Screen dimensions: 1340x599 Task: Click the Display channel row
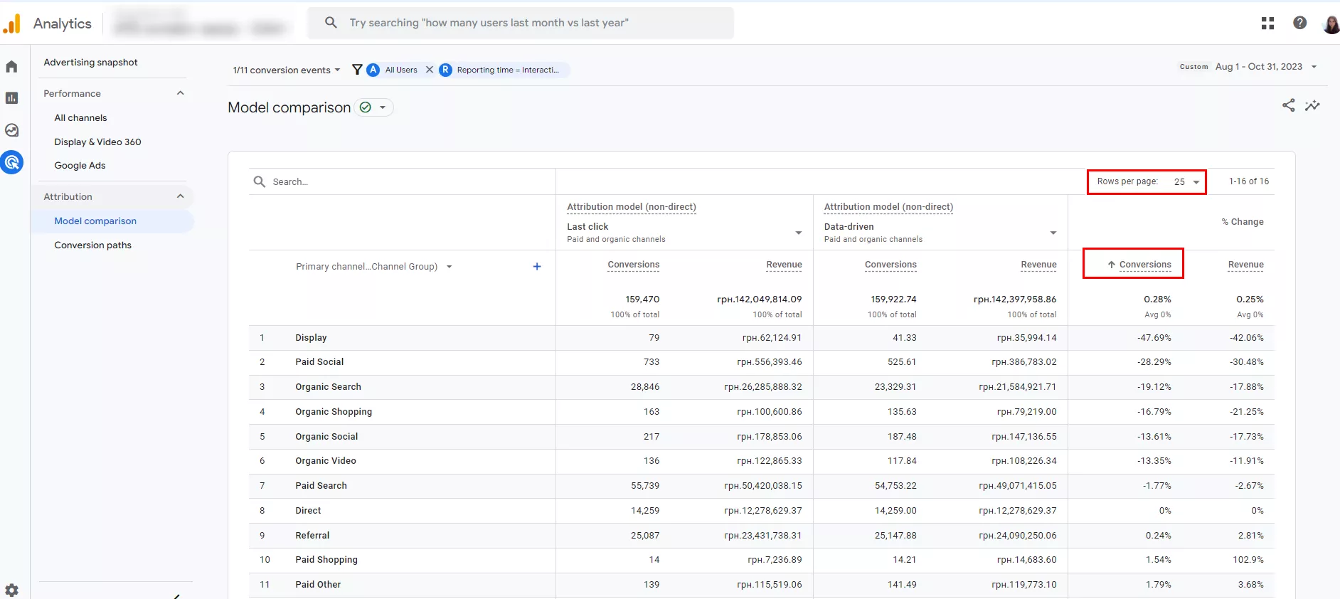(x=761, y=338)
